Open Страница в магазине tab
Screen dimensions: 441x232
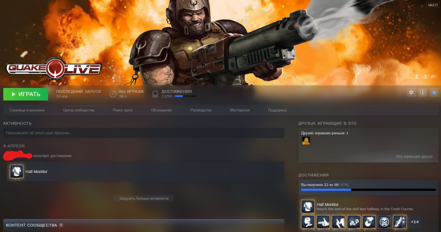(x=27, y=110)
